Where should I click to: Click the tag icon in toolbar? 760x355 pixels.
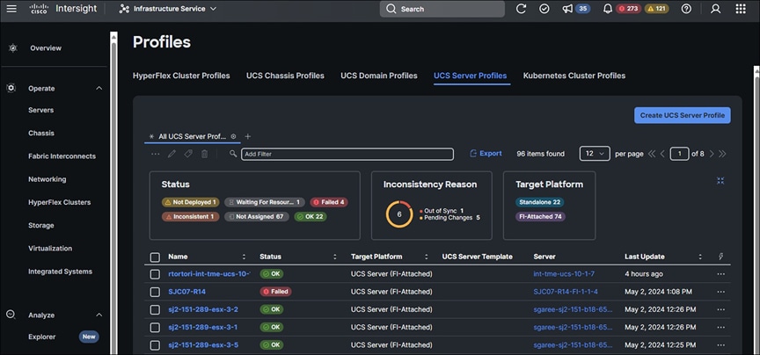pyautogui.click(x=188, y=154)
